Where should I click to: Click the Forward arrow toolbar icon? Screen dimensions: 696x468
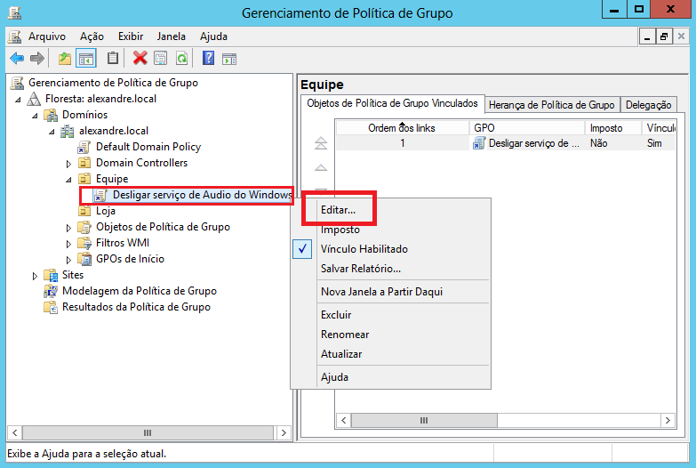tap(37, 58)
